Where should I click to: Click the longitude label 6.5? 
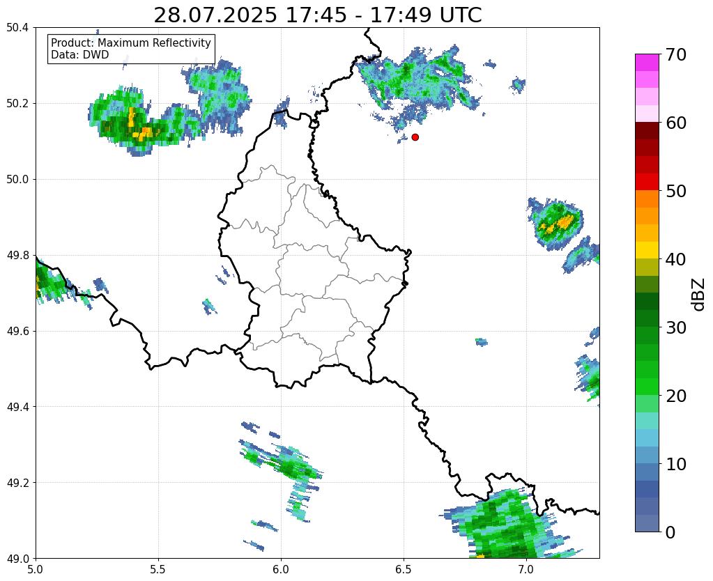[x=404, y=569]
